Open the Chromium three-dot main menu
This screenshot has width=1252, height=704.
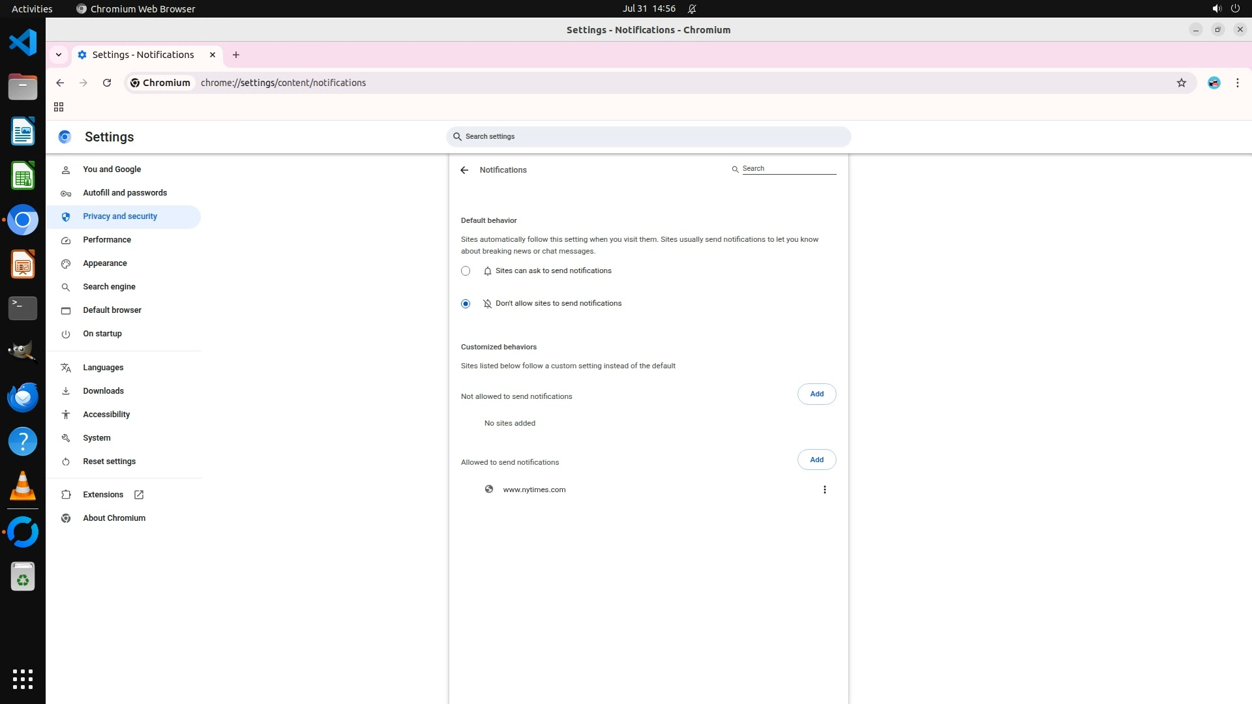point(1237,83)
